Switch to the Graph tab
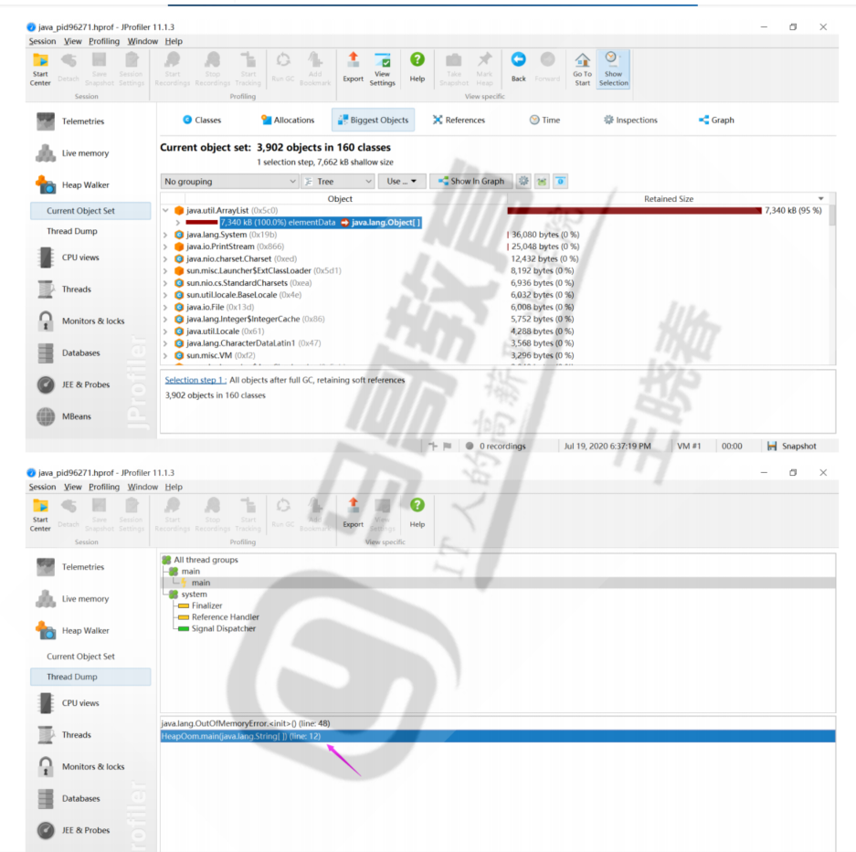Viewport: 856px width, 852px height. point(716,120)
